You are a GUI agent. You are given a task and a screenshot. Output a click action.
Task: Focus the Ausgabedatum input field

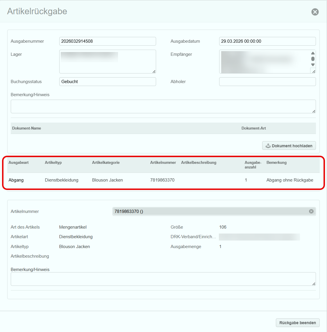(267, 41)
